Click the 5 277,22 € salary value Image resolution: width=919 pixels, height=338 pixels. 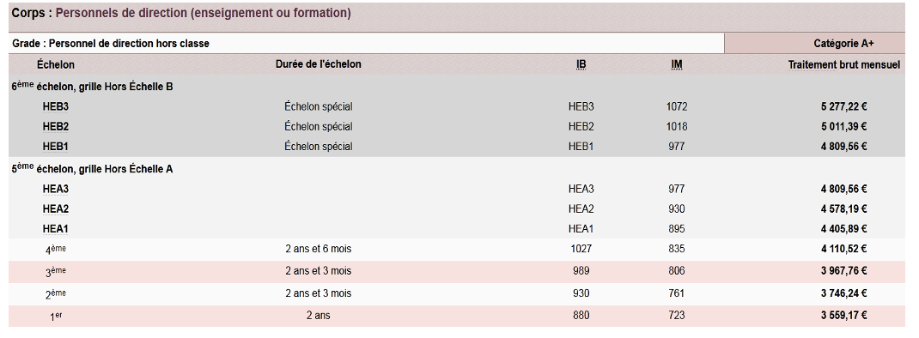(x=844, y=106)
